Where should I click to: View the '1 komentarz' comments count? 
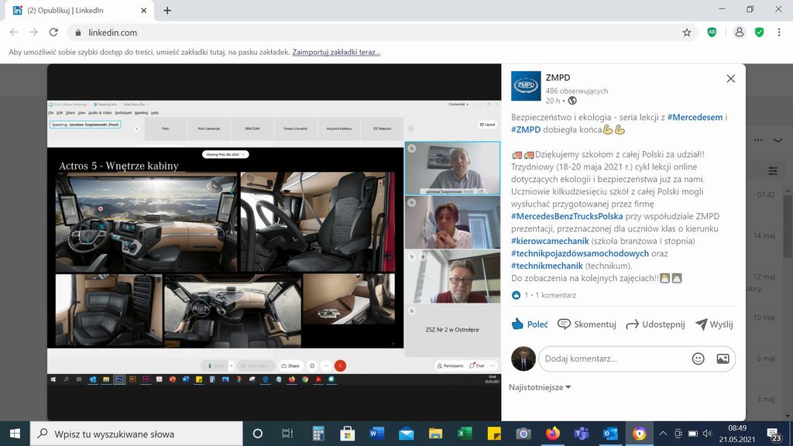pos(555,295)
